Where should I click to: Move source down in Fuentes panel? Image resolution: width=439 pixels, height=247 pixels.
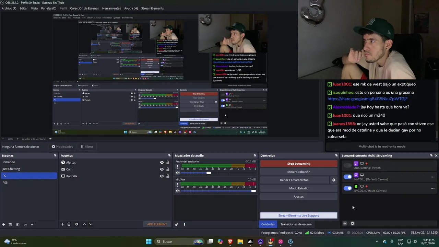pyautogui.click(x=91, y=224)
